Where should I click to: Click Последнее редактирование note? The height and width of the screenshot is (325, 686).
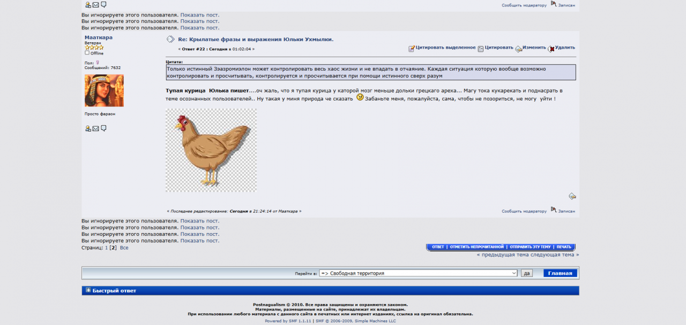(x=234, y=211)
